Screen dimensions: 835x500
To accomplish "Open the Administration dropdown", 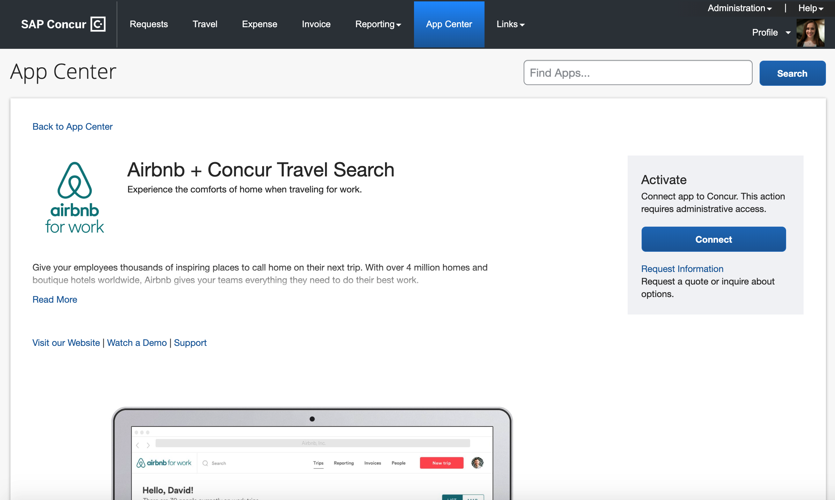I will [739, 8].
